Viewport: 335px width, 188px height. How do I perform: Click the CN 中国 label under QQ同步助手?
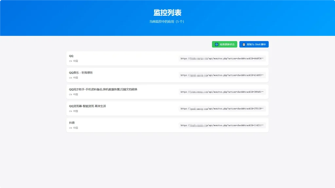[74, 94]
